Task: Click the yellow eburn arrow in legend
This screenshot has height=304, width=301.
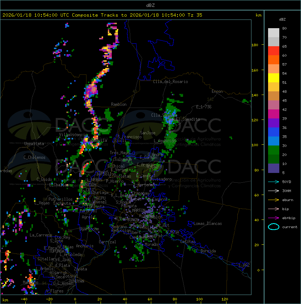Action: tap(274, 200)
